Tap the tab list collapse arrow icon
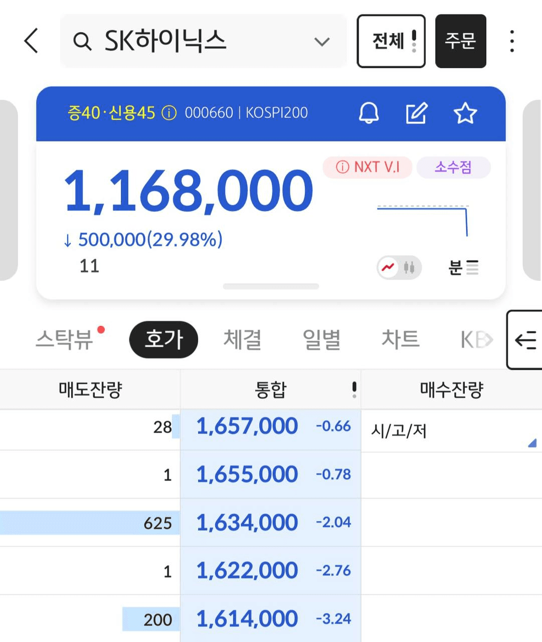542x642 pixels. click(x=524, y=340)
